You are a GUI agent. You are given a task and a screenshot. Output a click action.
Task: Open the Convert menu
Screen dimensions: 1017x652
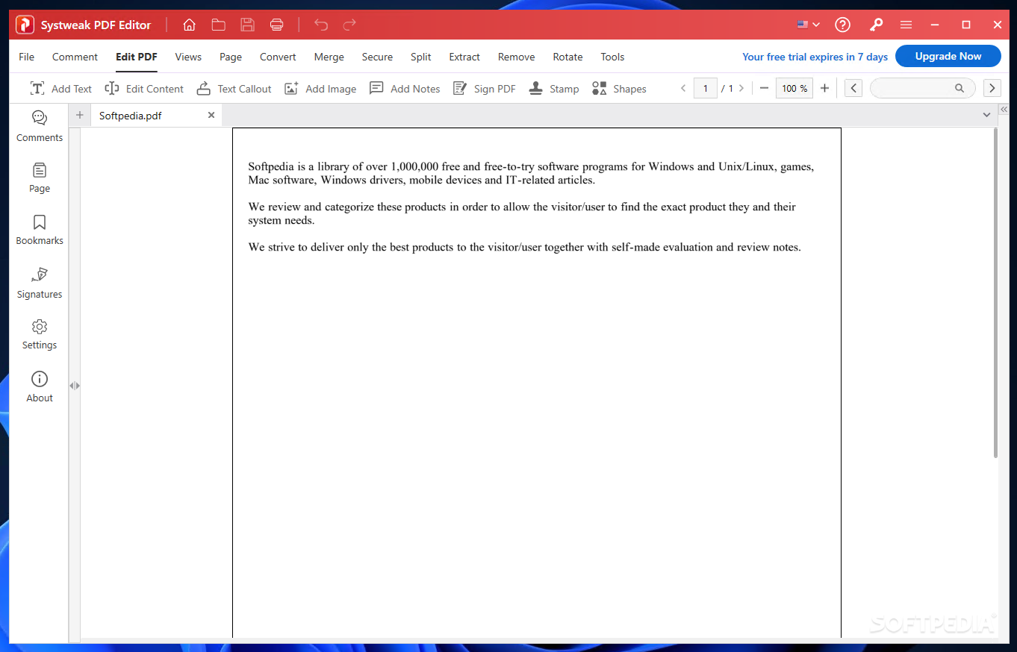(278, 57)
